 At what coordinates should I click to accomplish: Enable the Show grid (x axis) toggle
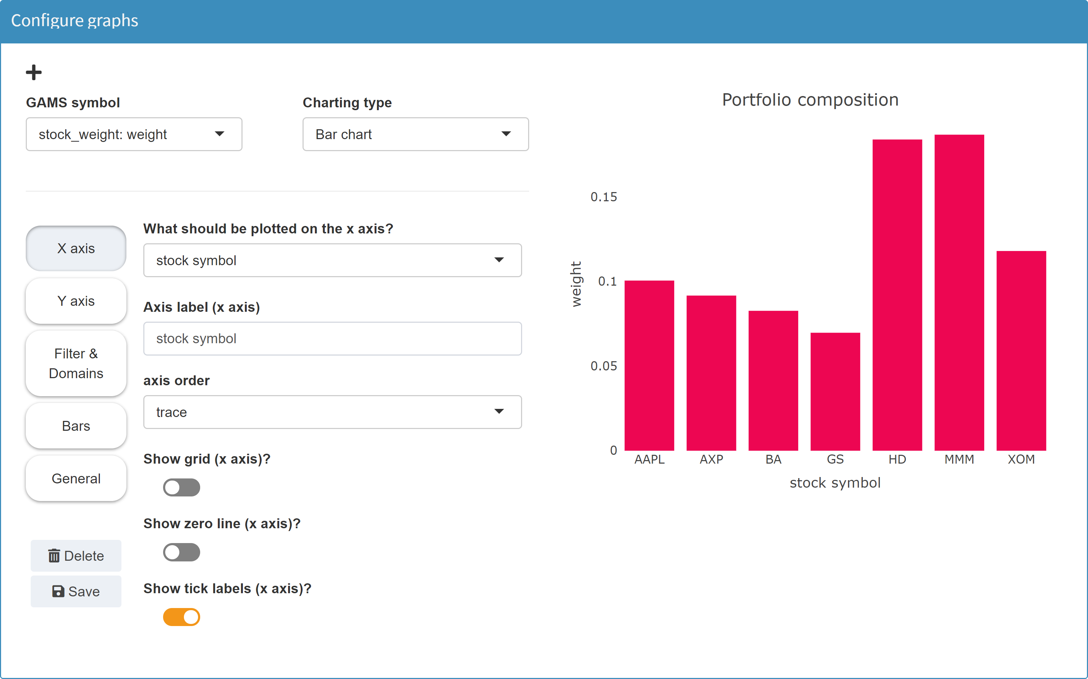tap(181, 487)
